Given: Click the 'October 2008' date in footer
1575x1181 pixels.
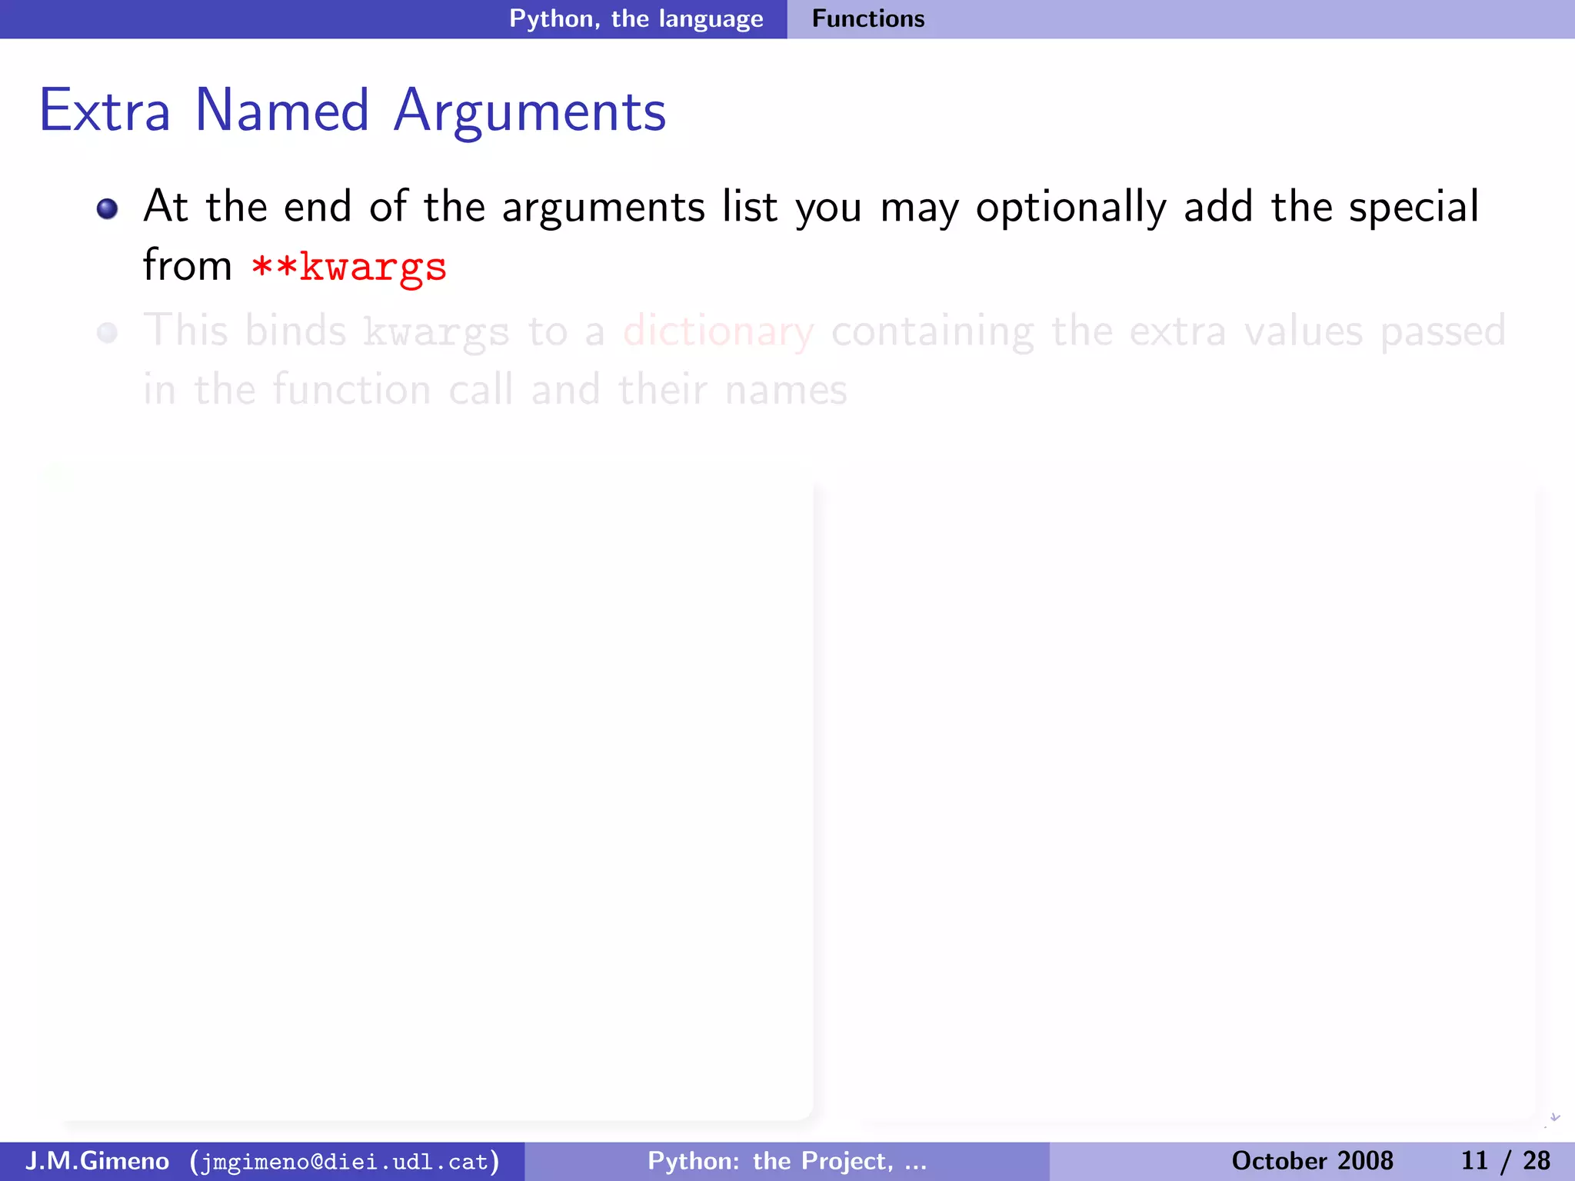Looking at the screenshot, I should 1312,1160.
